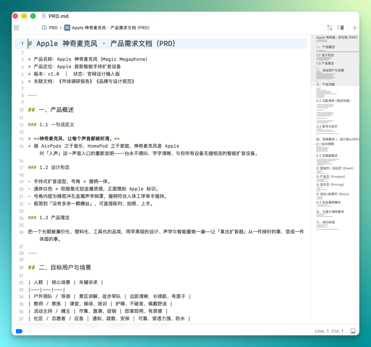The width and height of the screenshot is (371, 347).
Task: Jump to 1.2 设计形态 in the minimap outline
Action: pyautogui.click(x=325, y=55)
